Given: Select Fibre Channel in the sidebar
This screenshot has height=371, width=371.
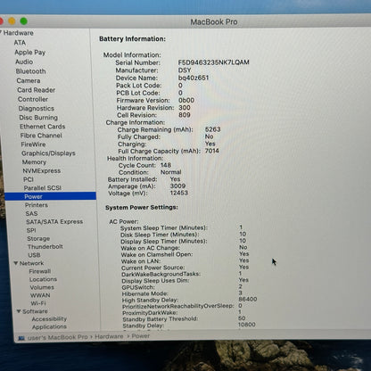Looking at the screenshot, I should click(x=41, y=136).
